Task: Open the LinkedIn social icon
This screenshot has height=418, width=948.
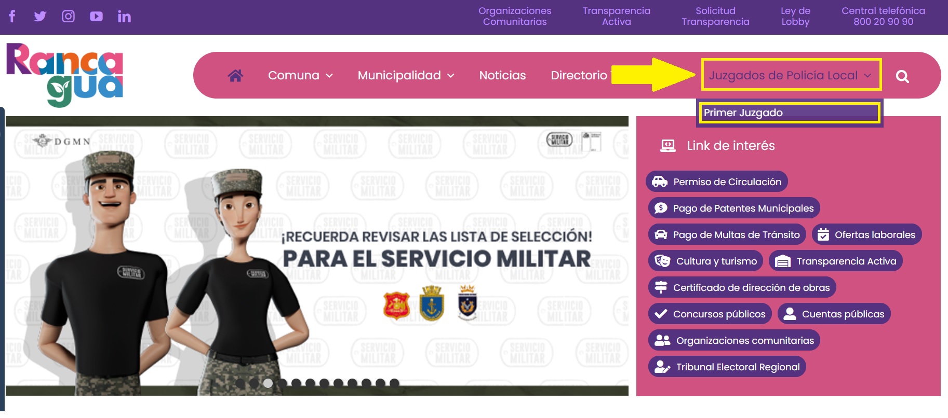Action: (124, 17)
